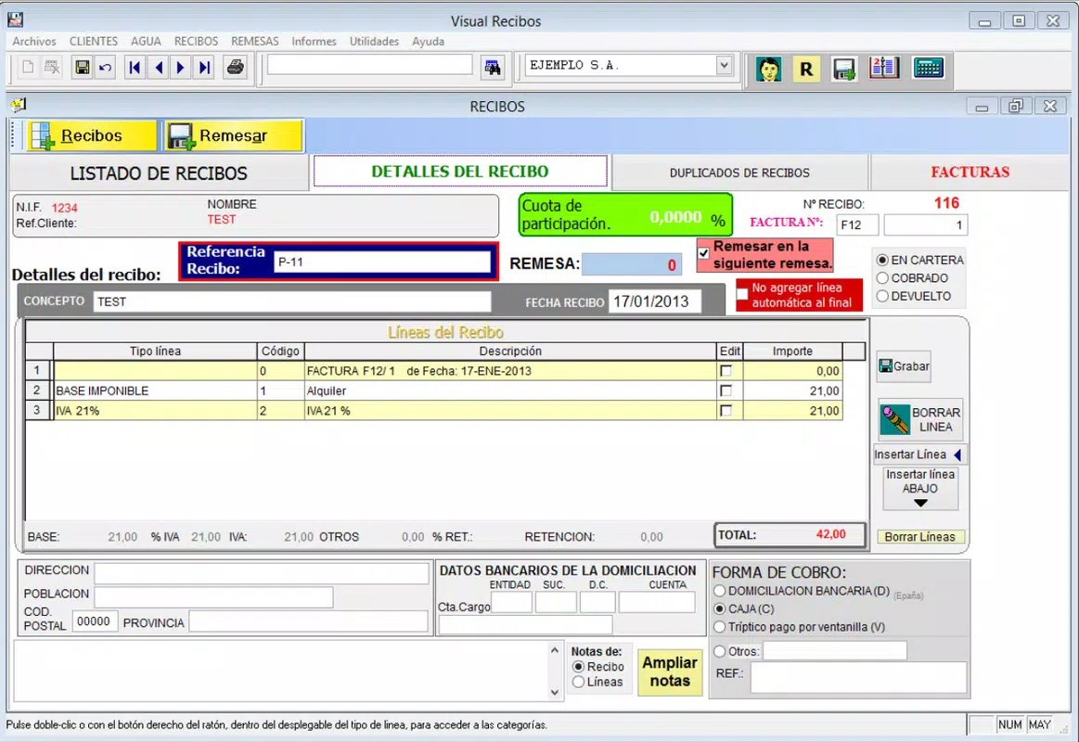Image resolution: width=1079 pixels, height=742 pixels.
Task: Switch to LISTADO DE RECIBOS tab
Action: [x=159, y=173]
